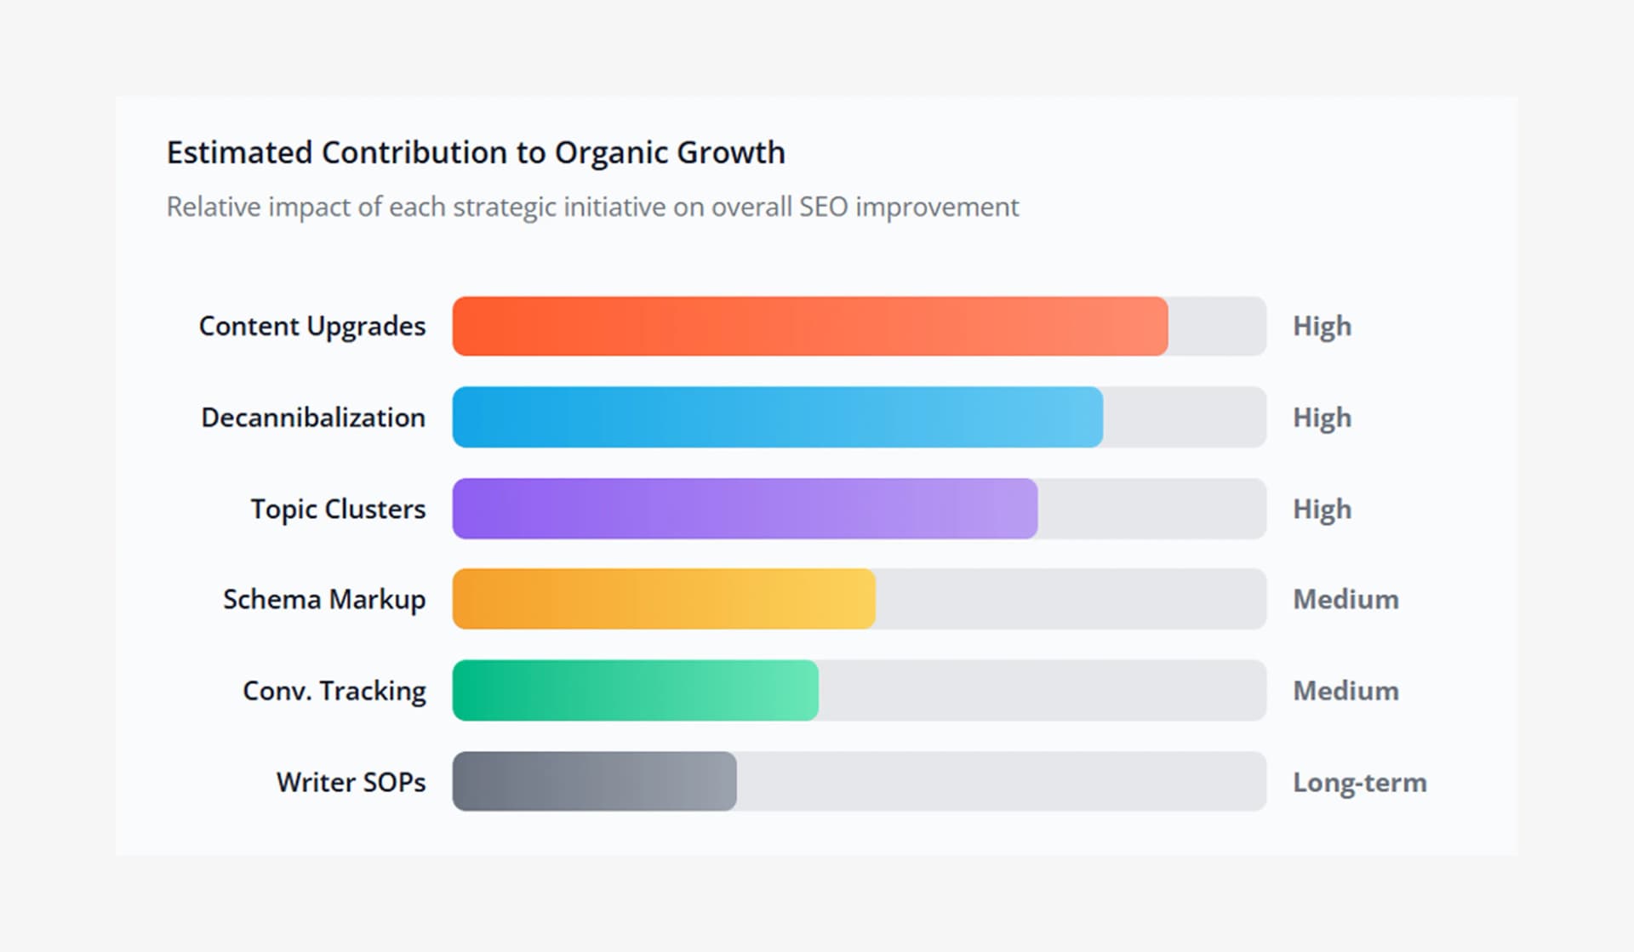Screen dimensions: 1634x952
Task: Click the blue Decannibalization progress bar
Action: pyautogui.click(x=777, y=417)
